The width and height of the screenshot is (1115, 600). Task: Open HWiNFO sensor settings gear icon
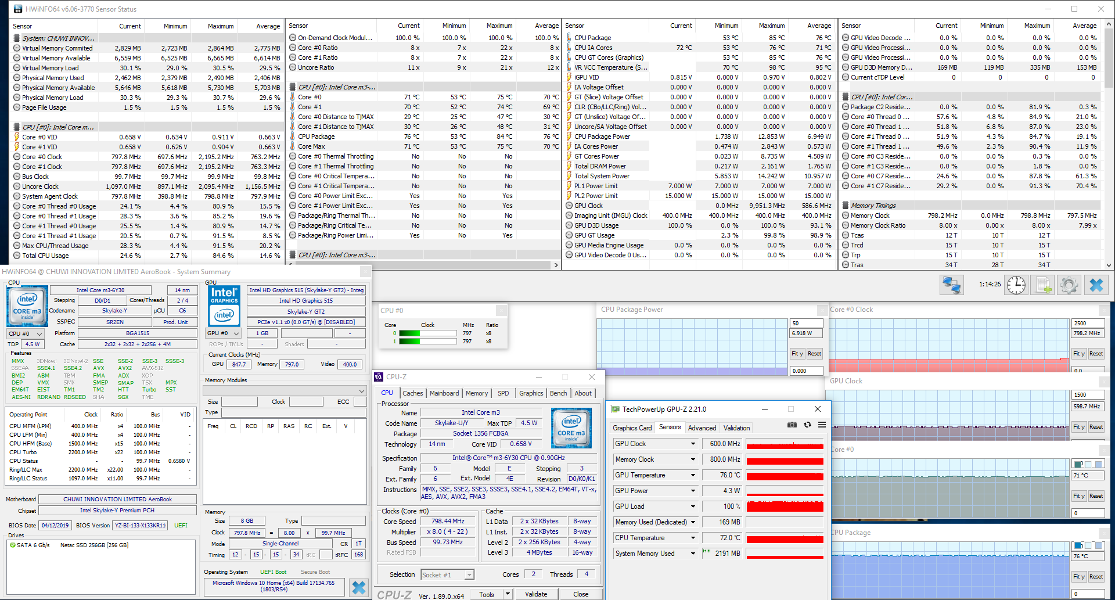(1069, 285)
